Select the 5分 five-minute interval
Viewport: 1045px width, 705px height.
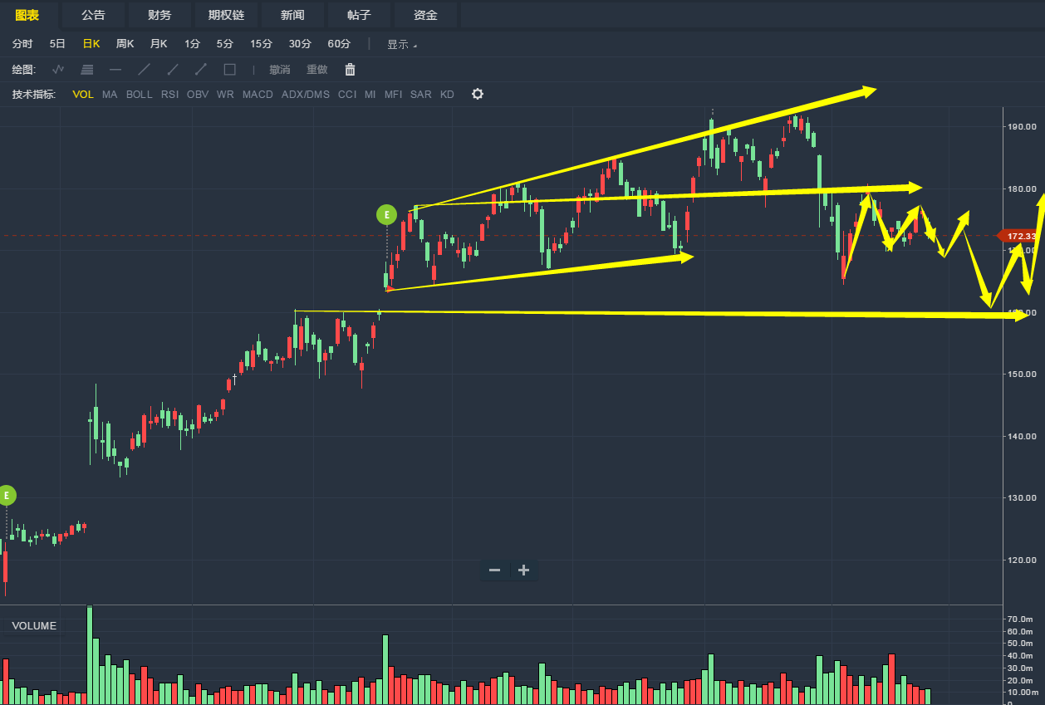coord(225,44)
